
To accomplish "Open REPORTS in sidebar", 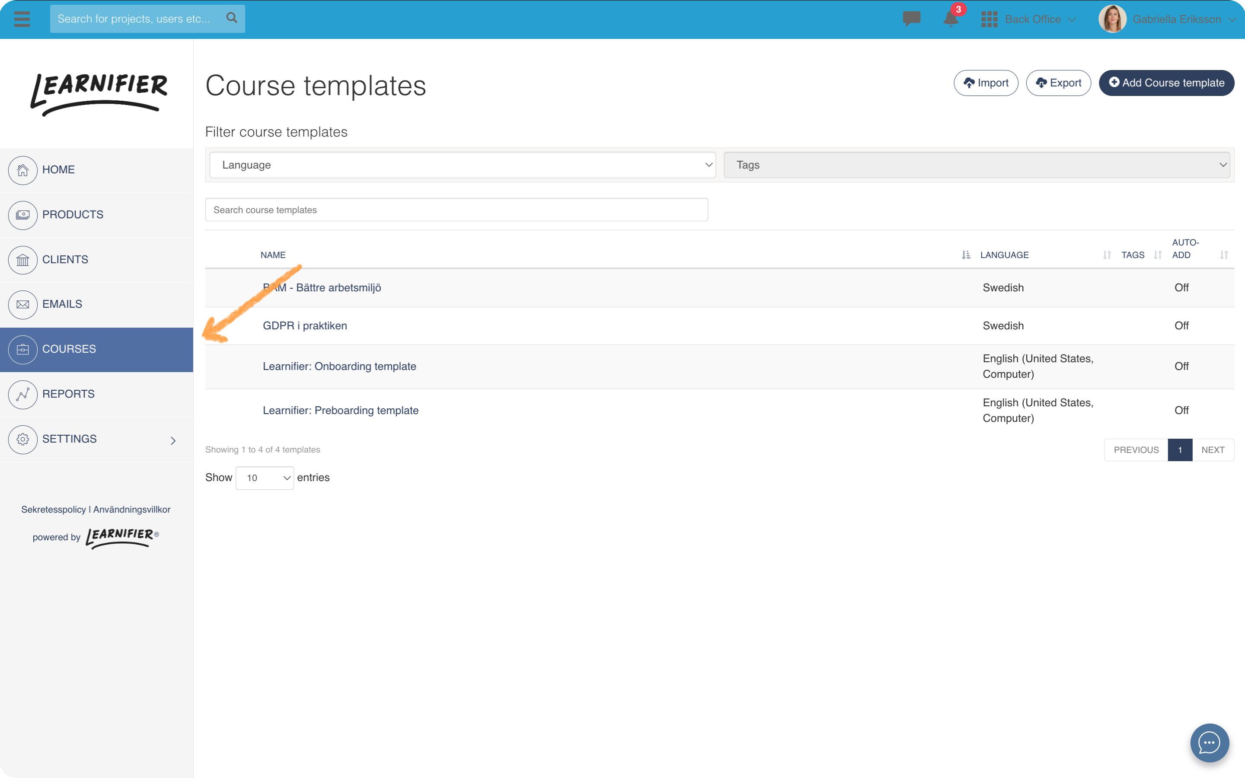I will point(97,395).
